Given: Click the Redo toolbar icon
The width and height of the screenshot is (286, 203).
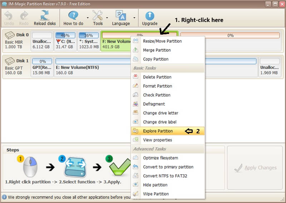Looking at the screenshot, I should click(24, 16).
